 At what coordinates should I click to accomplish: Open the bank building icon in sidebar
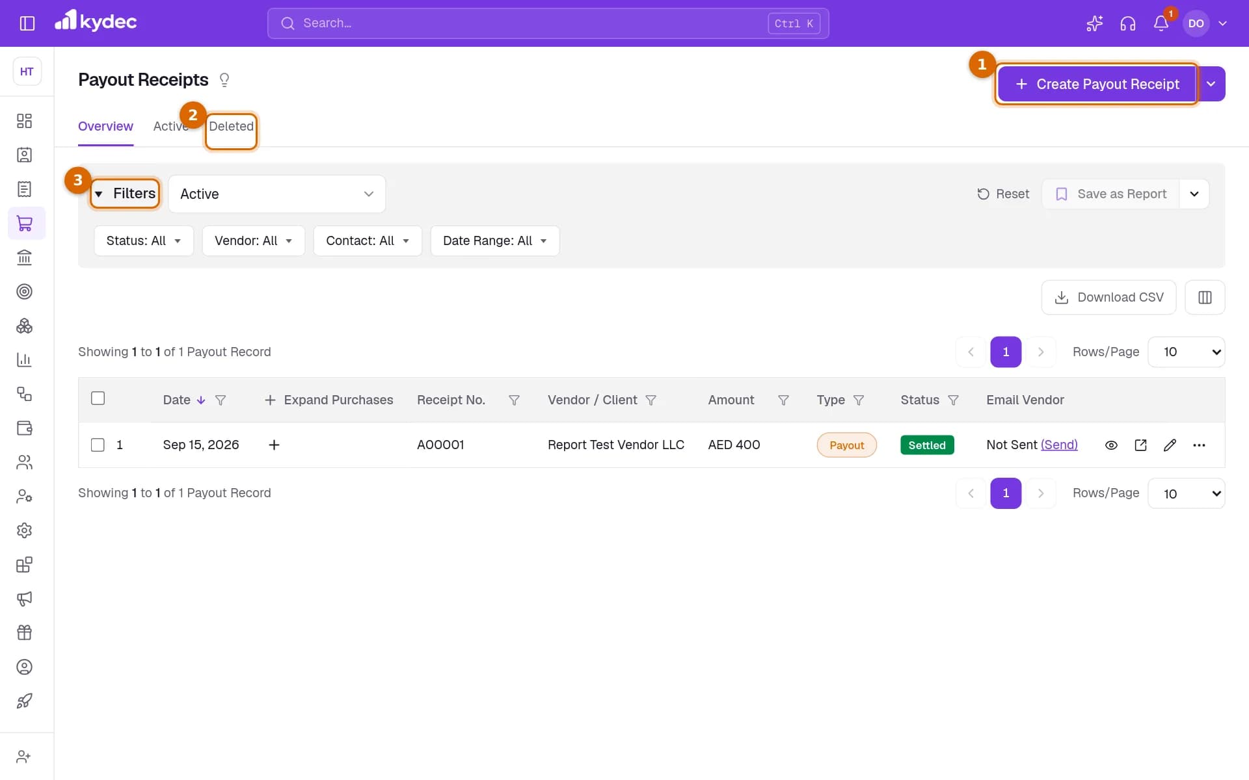tap(24, 257)
